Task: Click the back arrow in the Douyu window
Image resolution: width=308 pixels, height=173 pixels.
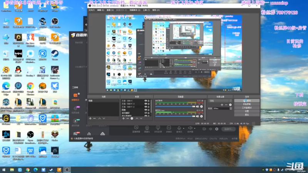Action: [x=86, y=25]
